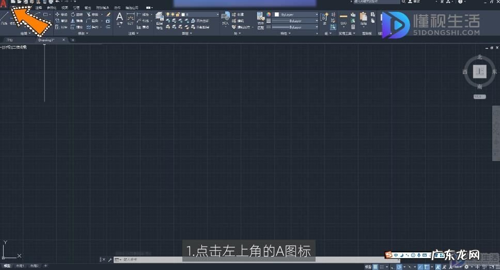Select the Array tool in Modify panel
The width and height of the screenshot is (500, 270).
pos(92,27)
